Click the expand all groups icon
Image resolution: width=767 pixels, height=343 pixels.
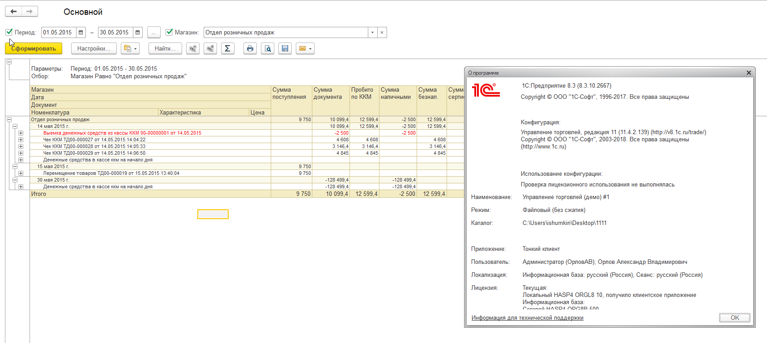click(210, 48)
